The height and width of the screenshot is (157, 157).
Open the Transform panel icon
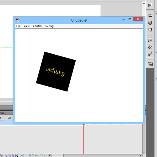pos(150,30)
